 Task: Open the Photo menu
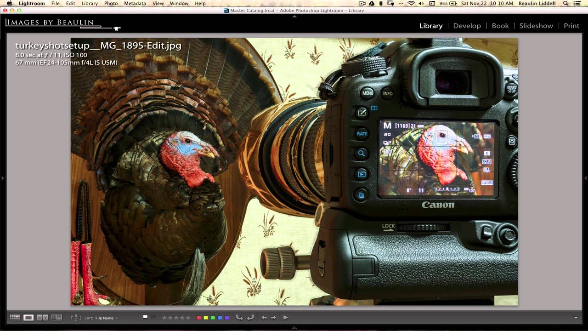pos(111,3)
